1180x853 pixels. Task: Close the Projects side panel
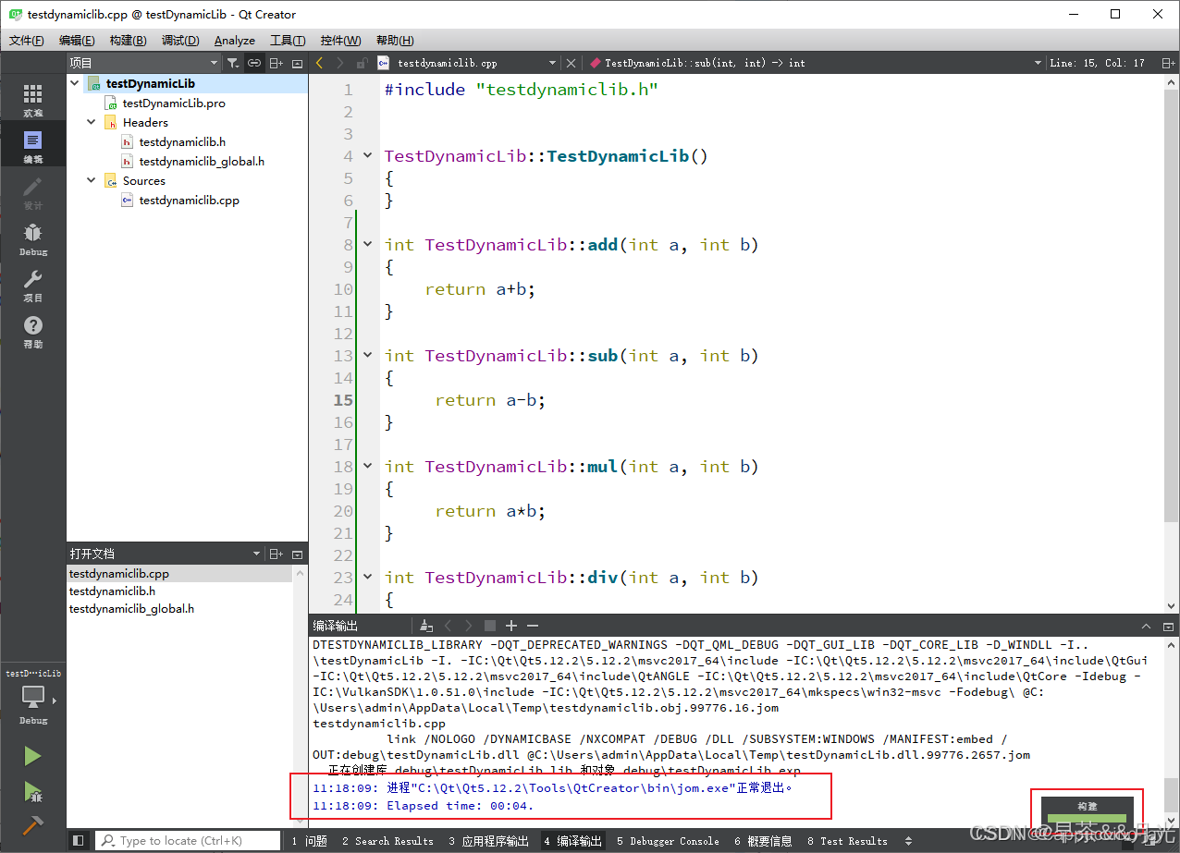(297, 63)
